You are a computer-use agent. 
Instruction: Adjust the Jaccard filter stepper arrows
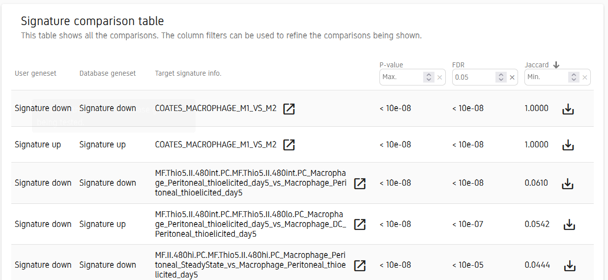coord(574,77)
